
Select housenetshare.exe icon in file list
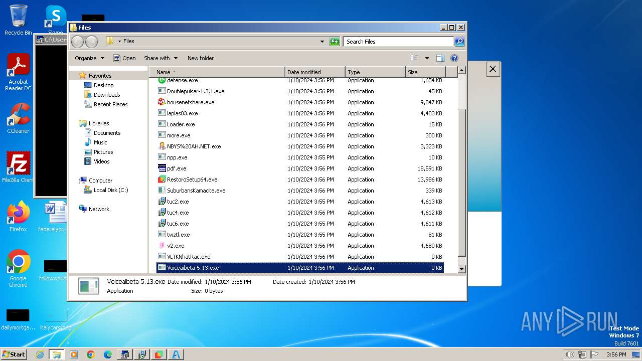pos(162,102)
